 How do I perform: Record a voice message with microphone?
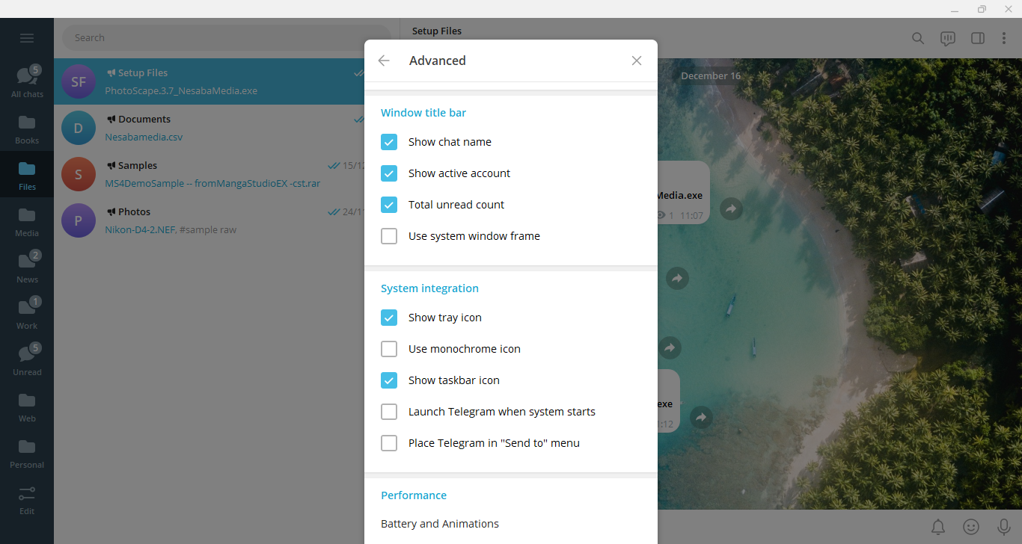click(x=1004, y=527)
